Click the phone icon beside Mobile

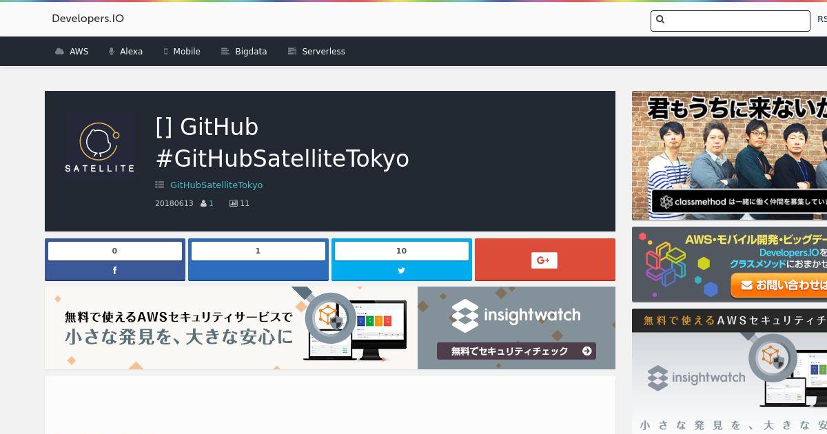coord(166,52)
